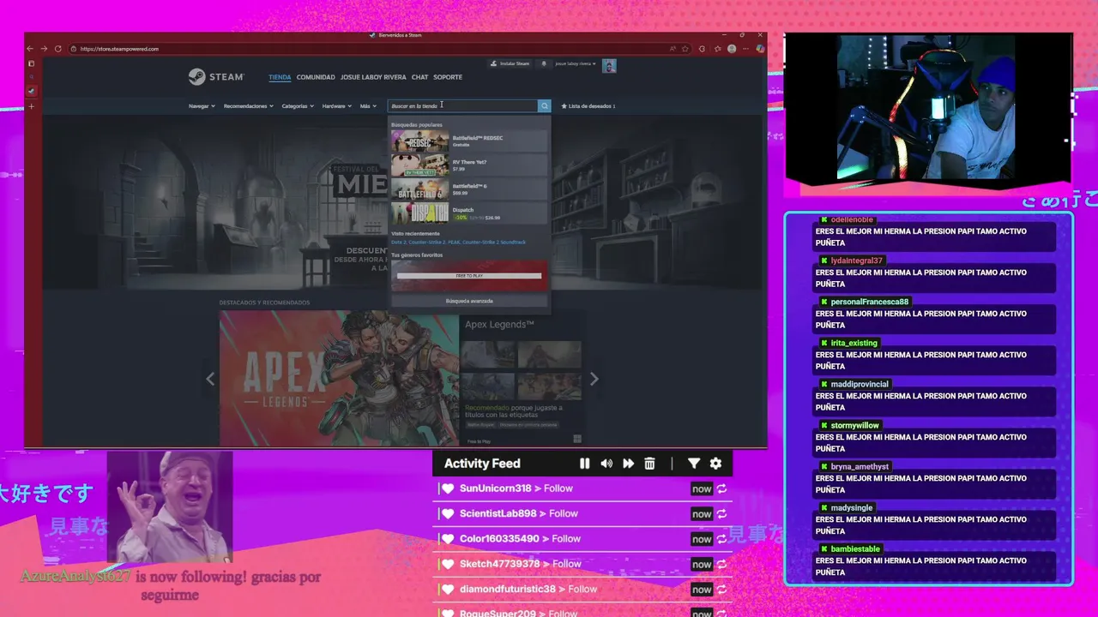This screenshot has width=1098, height=617.
Task: Clear Activity Feed with the trash icon
Action: pyautogui.click(x=649, y=464)
